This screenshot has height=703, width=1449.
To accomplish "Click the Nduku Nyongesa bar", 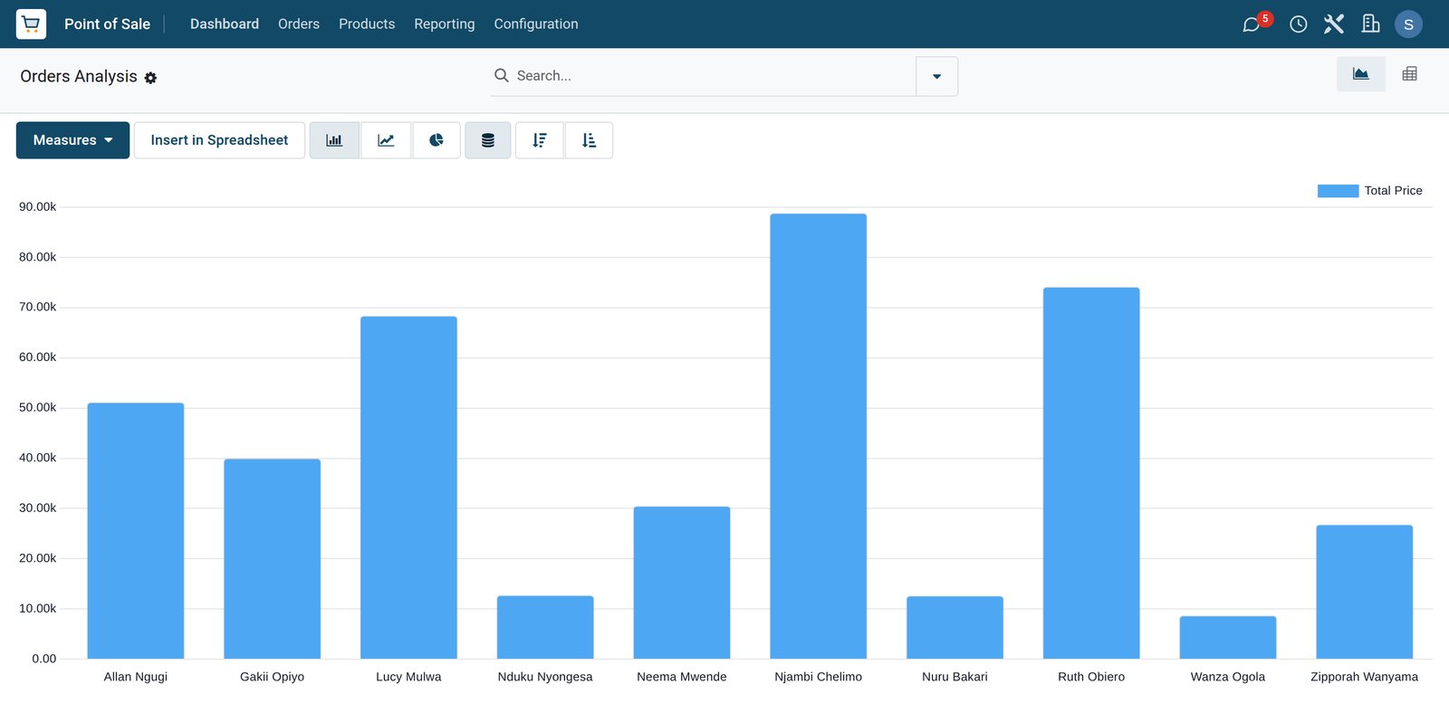I will (x=545, y=627).
